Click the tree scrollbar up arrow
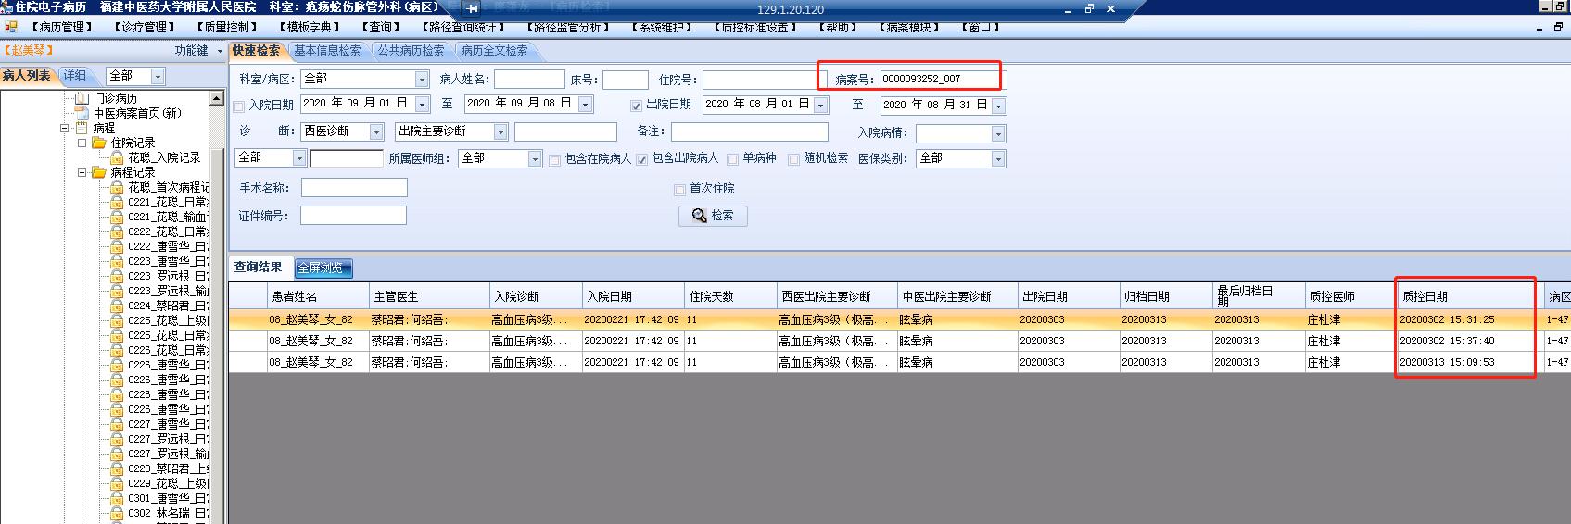 217,98
